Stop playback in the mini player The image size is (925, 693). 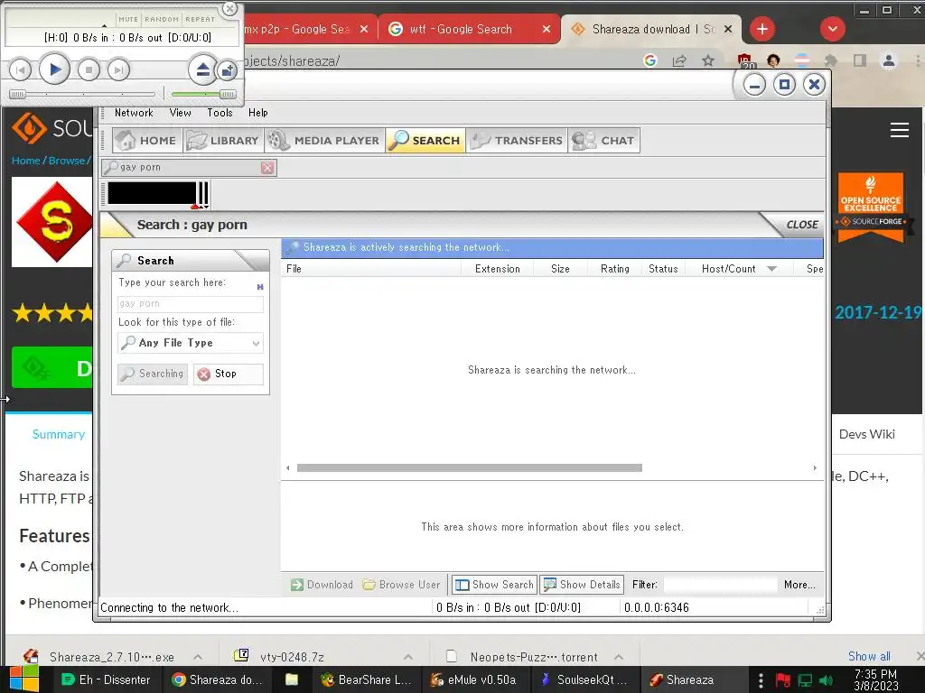point(89,70)
